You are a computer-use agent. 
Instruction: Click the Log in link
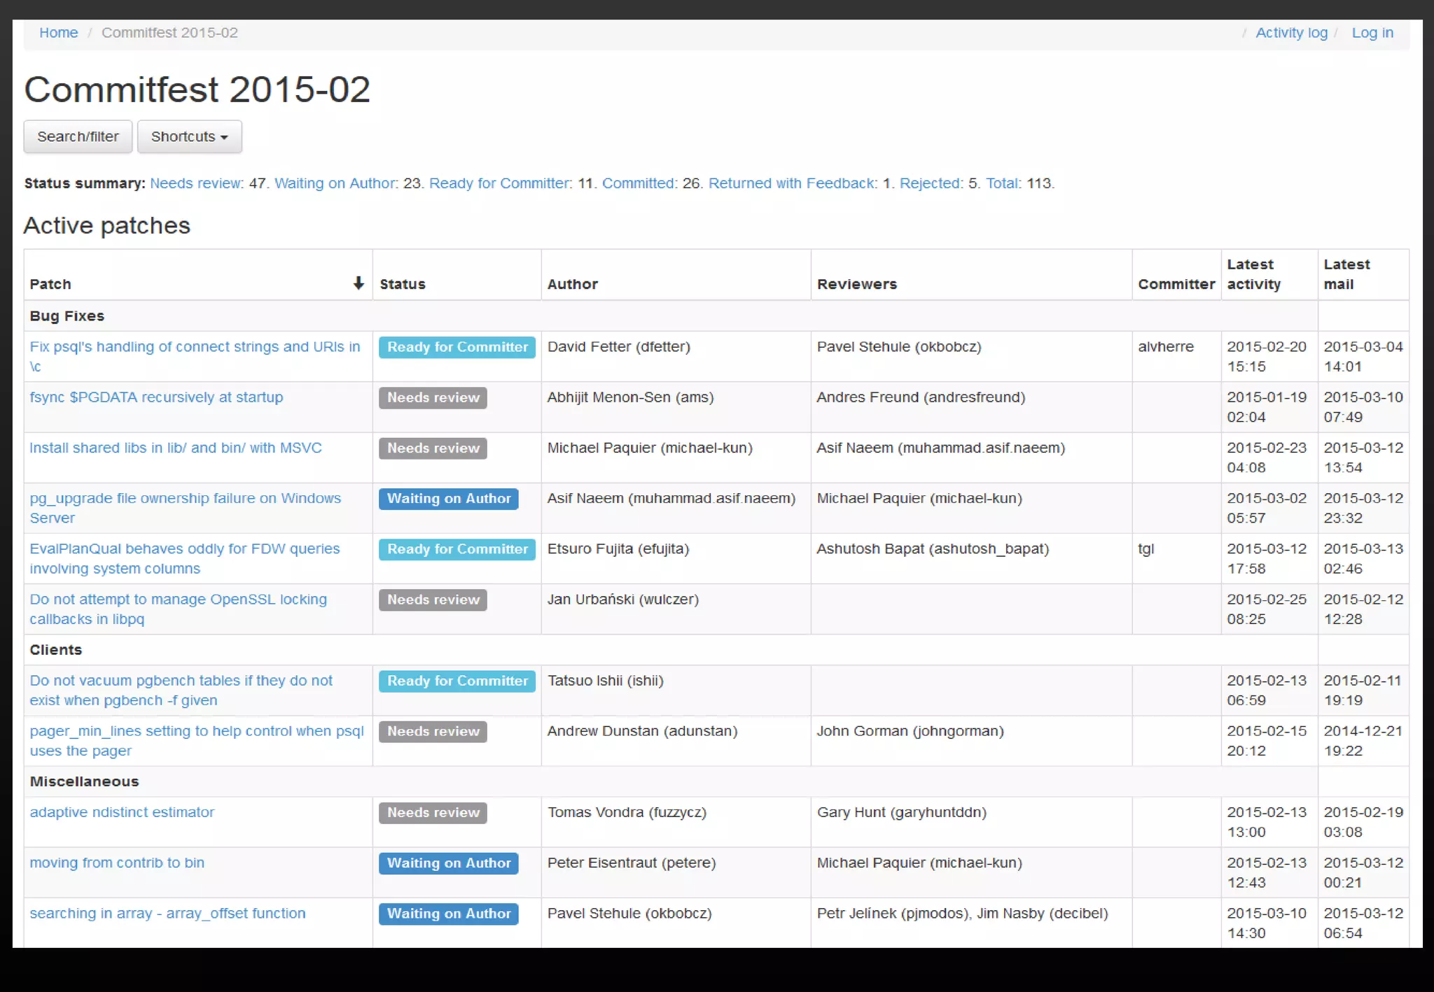tap(1372, 33)
